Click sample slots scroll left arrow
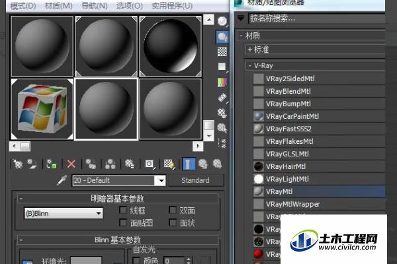Viewport: 397px width, 264px height. [14, 146]
